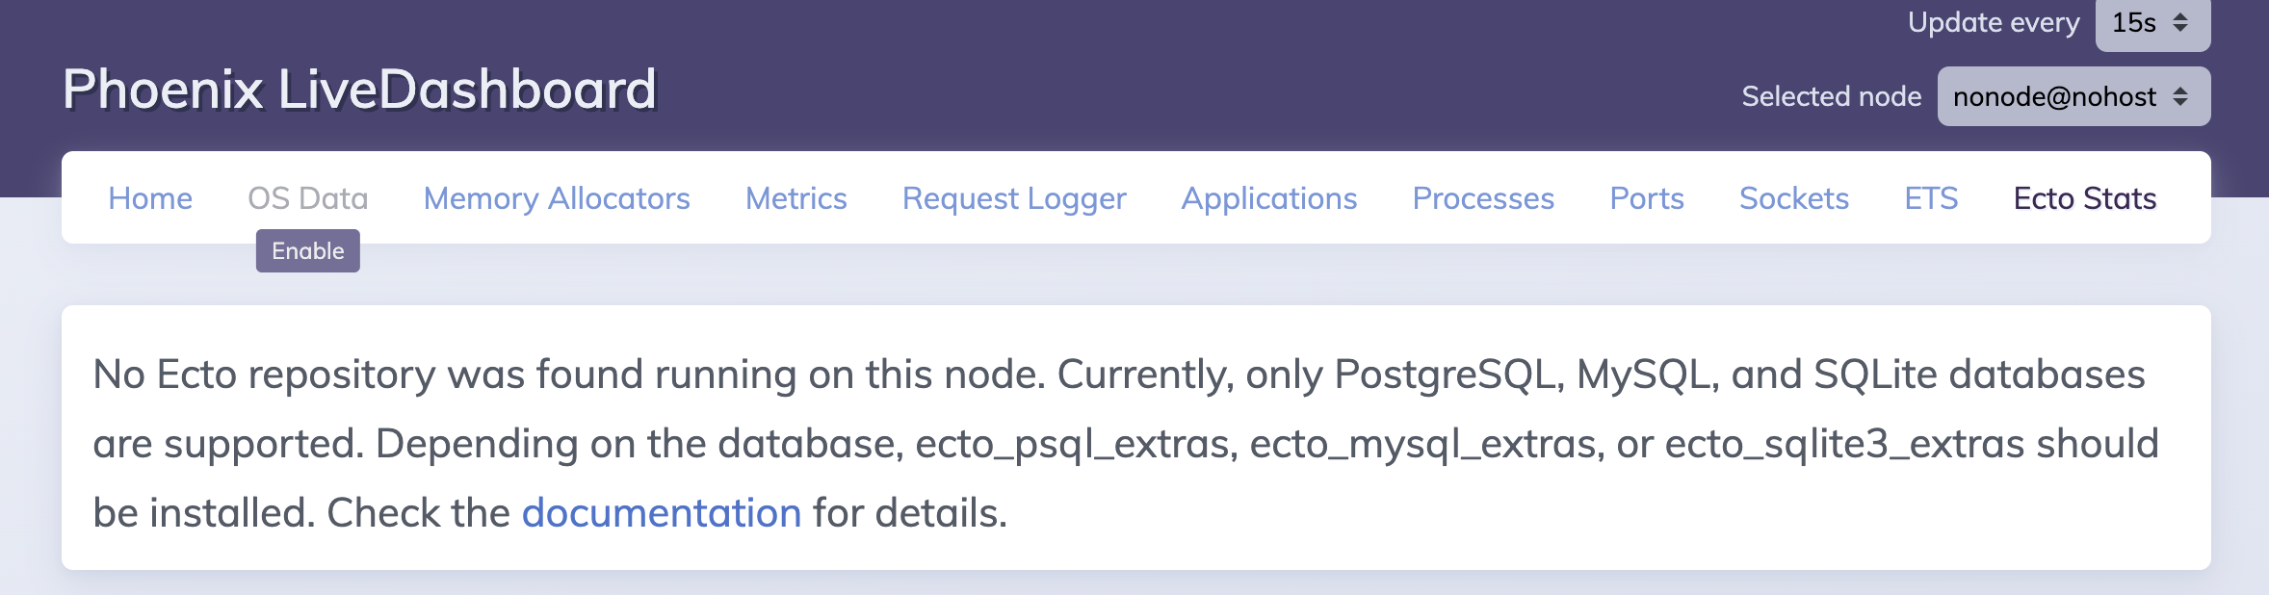Click the disabled OS Data tab

[x=307, y=198]
